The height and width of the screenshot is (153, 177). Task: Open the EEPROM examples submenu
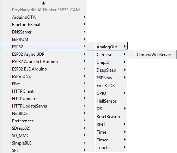[44, 39]
